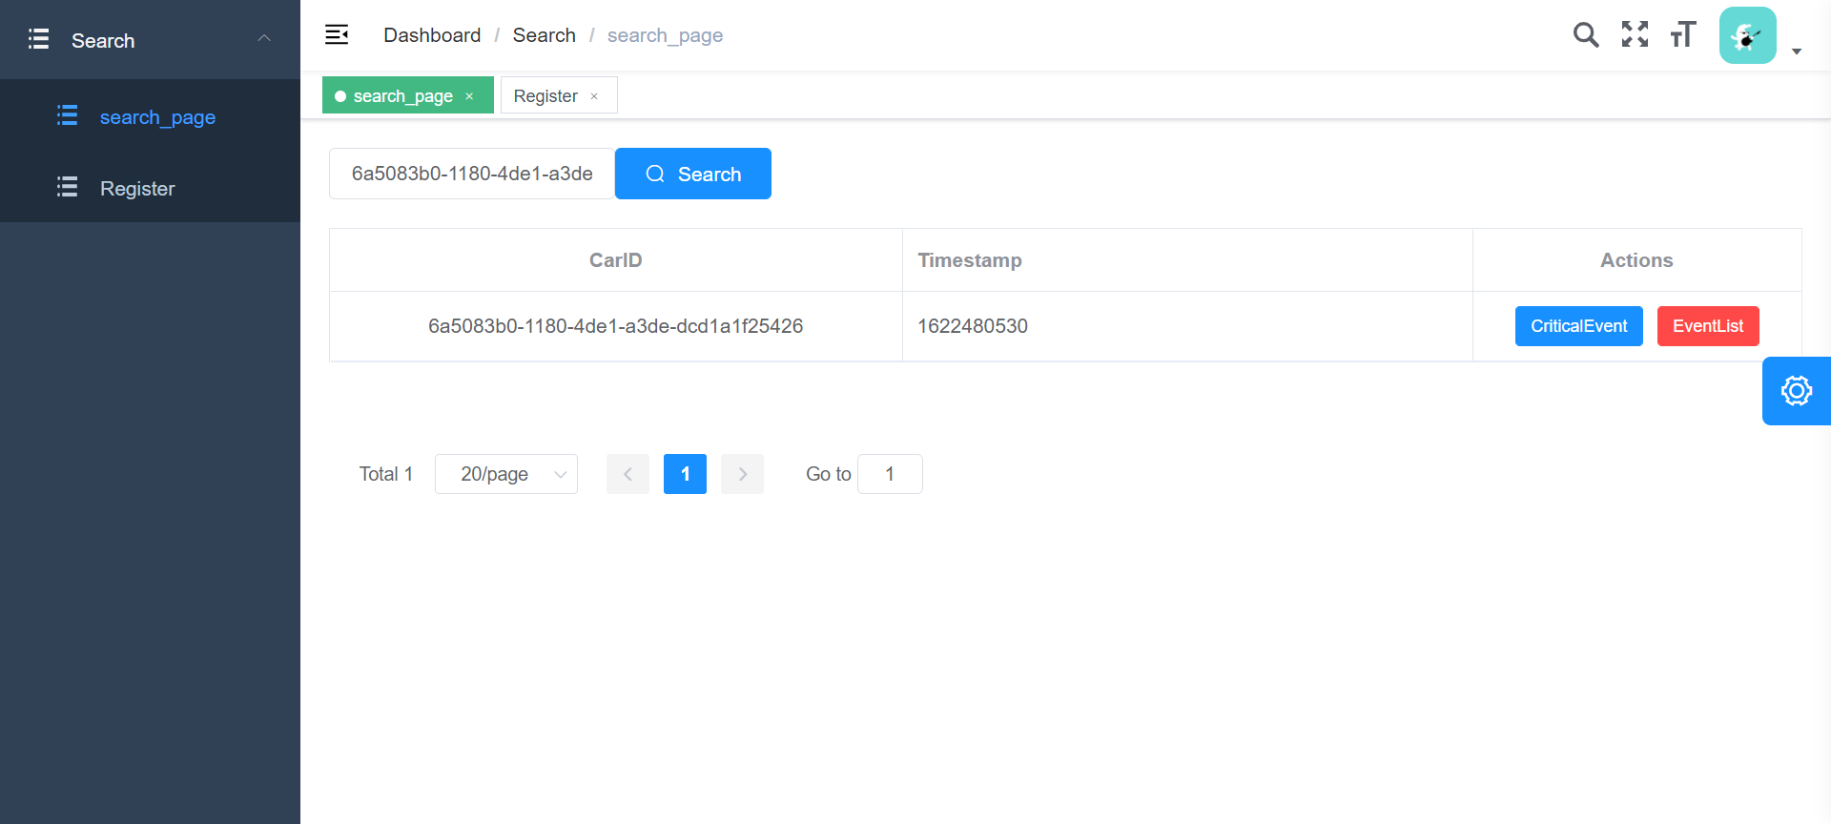Click the red EventList button
The width and height of the screenshot is (1831, 824).
(x=1708, y=326)
